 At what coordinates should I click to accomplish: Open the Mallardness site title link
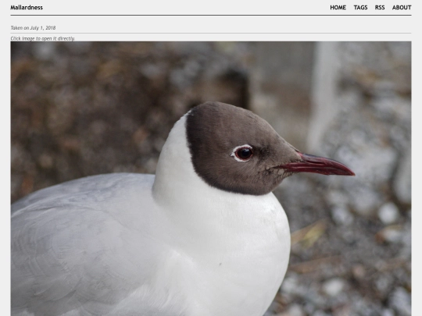click(x=27, y=8)
